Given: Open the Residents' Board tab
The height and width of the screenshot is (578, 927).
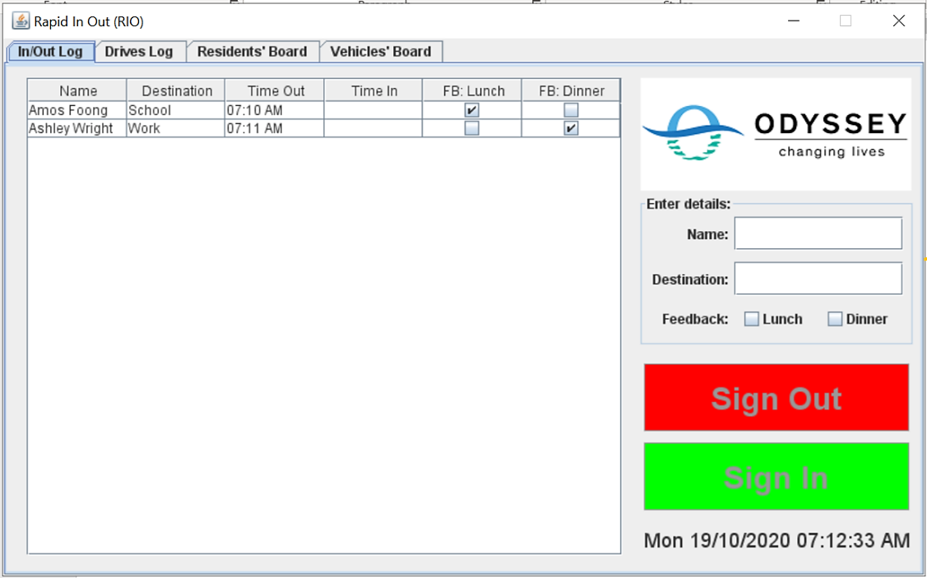Looking at the screenshot, I should 253,52.
